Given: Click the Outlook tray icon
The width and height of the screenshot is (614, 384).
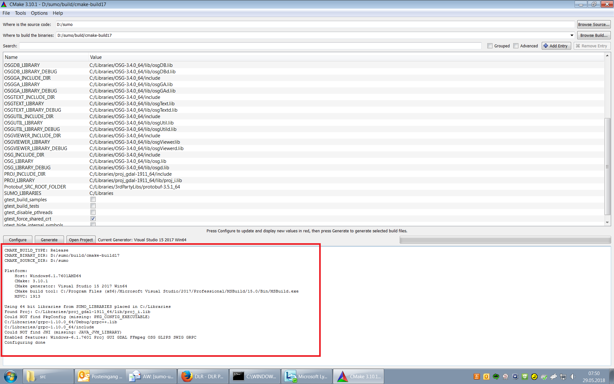Looking at the screenshot, I should [x=486, y=377].
